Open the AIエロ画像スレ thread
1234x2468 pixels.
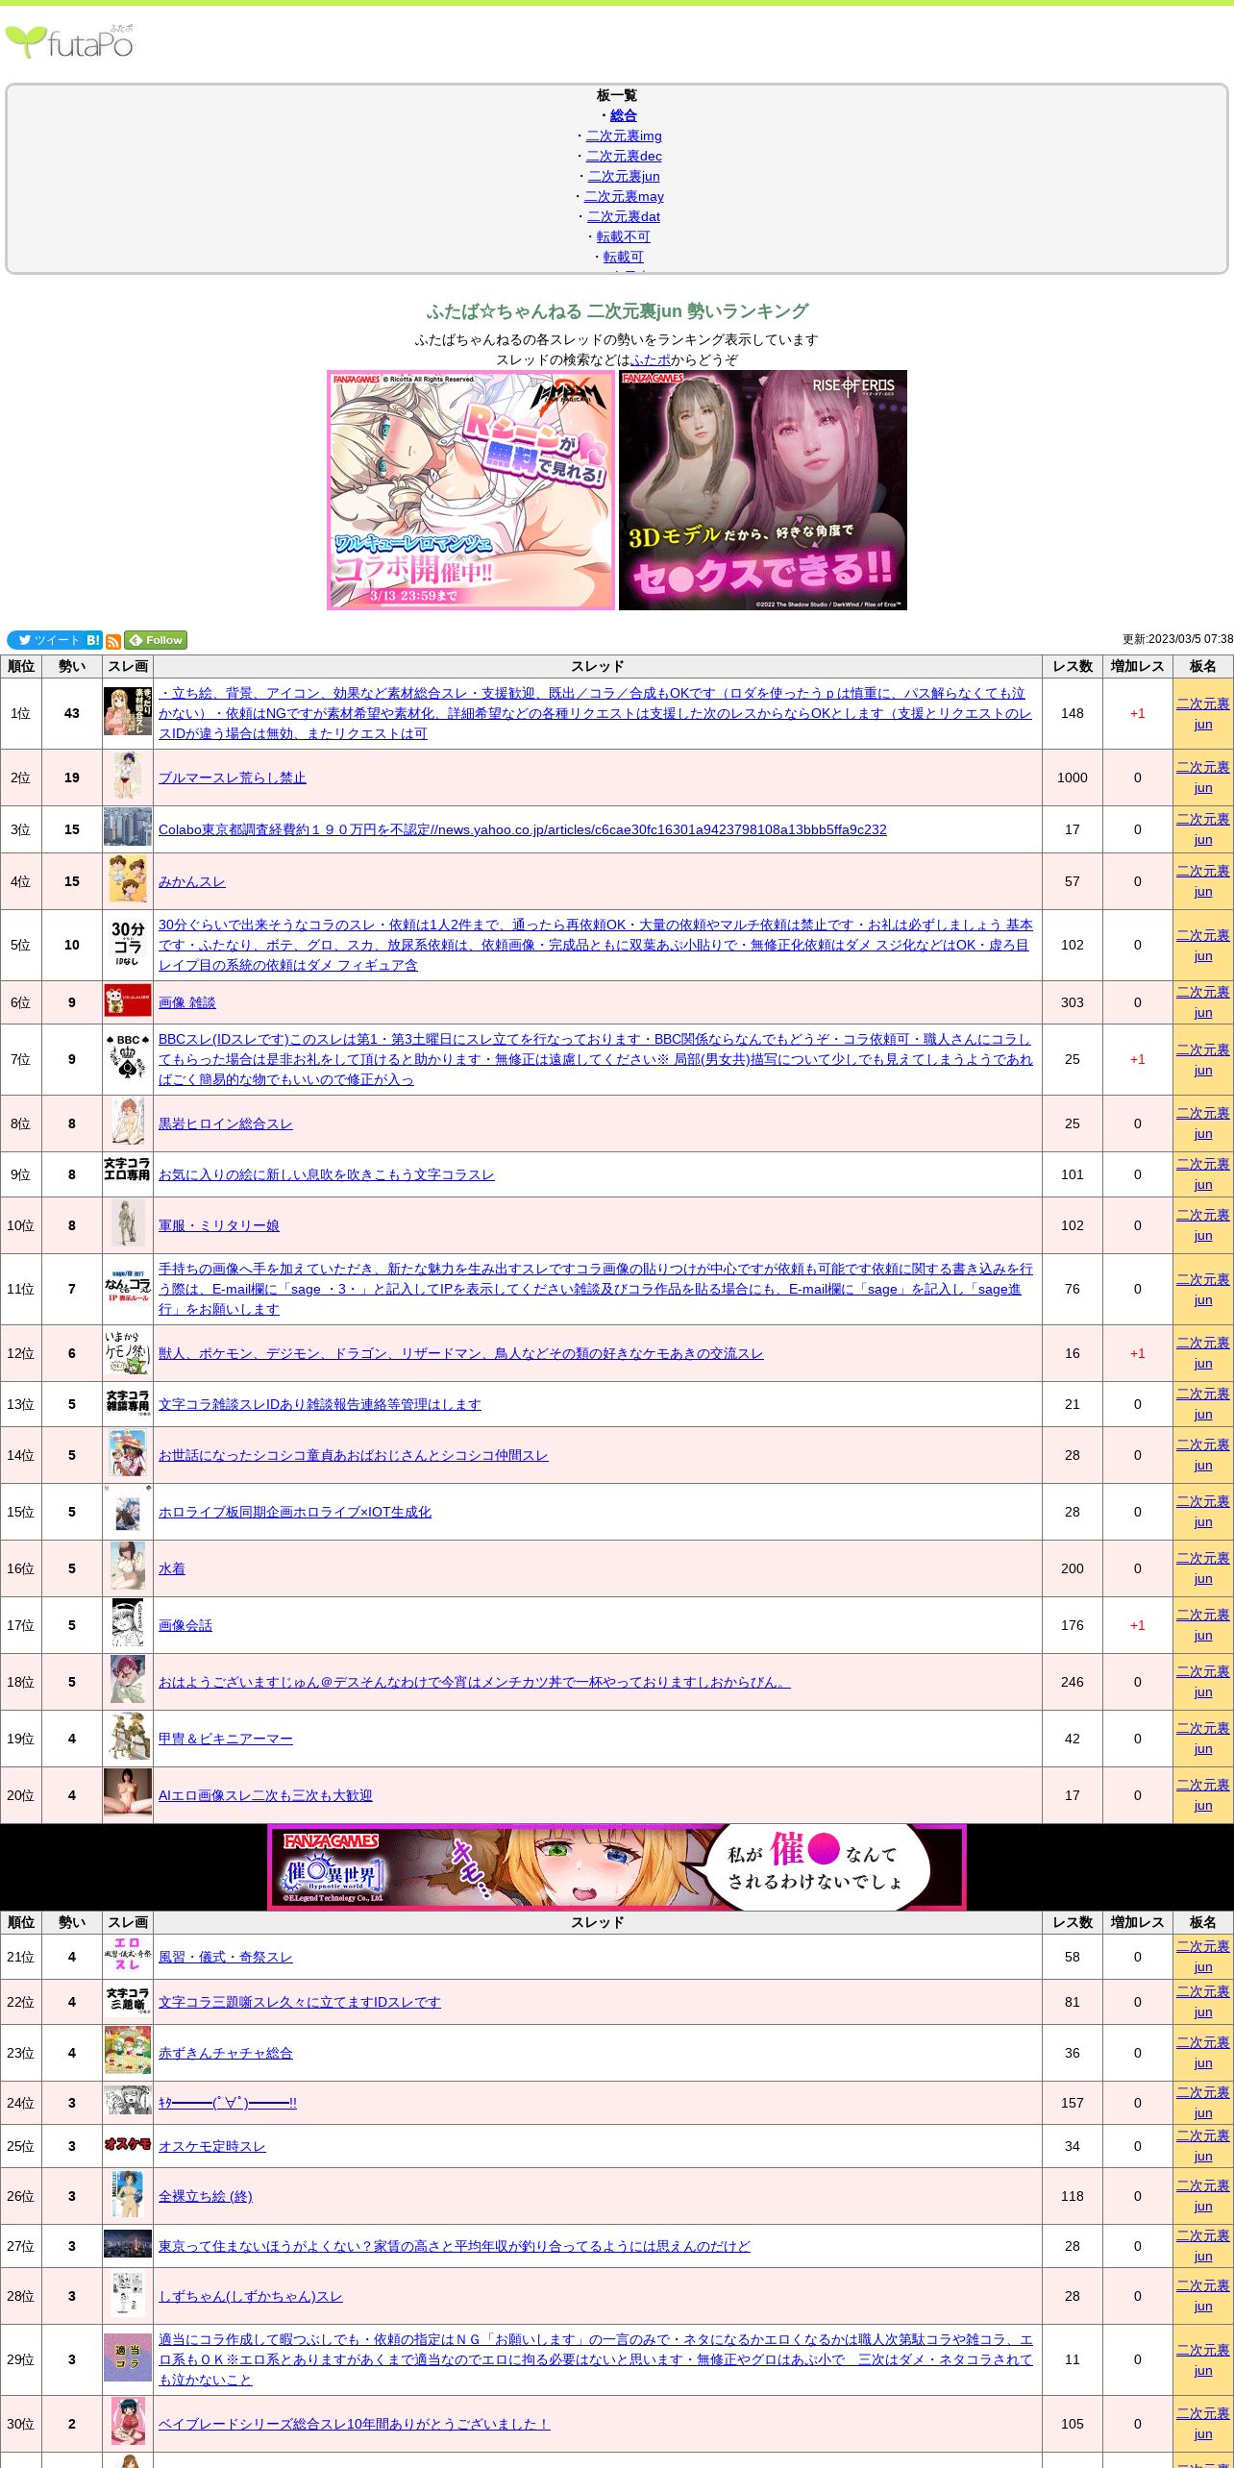[x=265, y=1795]
